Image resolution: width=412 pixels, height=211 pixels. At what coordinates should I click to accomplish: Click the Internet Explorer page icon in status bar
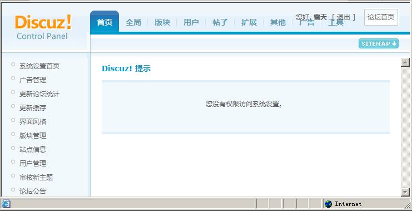point(6,204)
